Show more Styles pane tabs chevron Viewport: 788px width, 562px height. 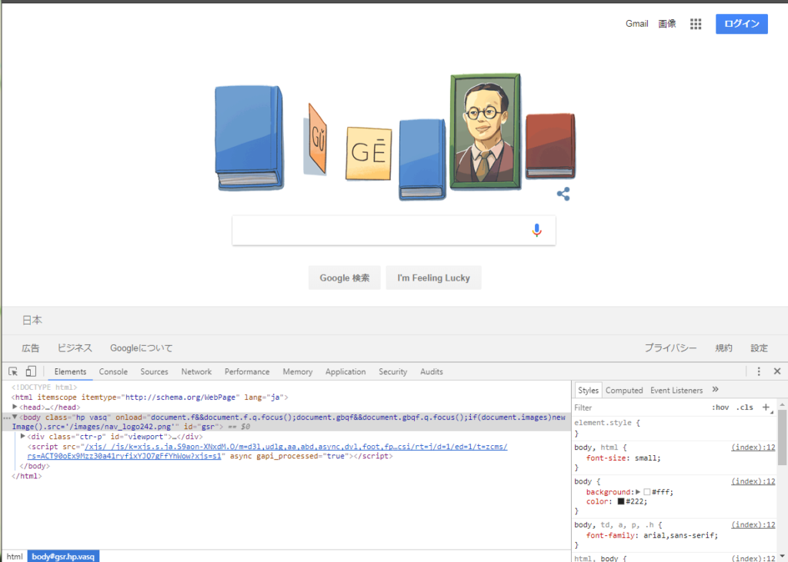[x=715, y=390]
